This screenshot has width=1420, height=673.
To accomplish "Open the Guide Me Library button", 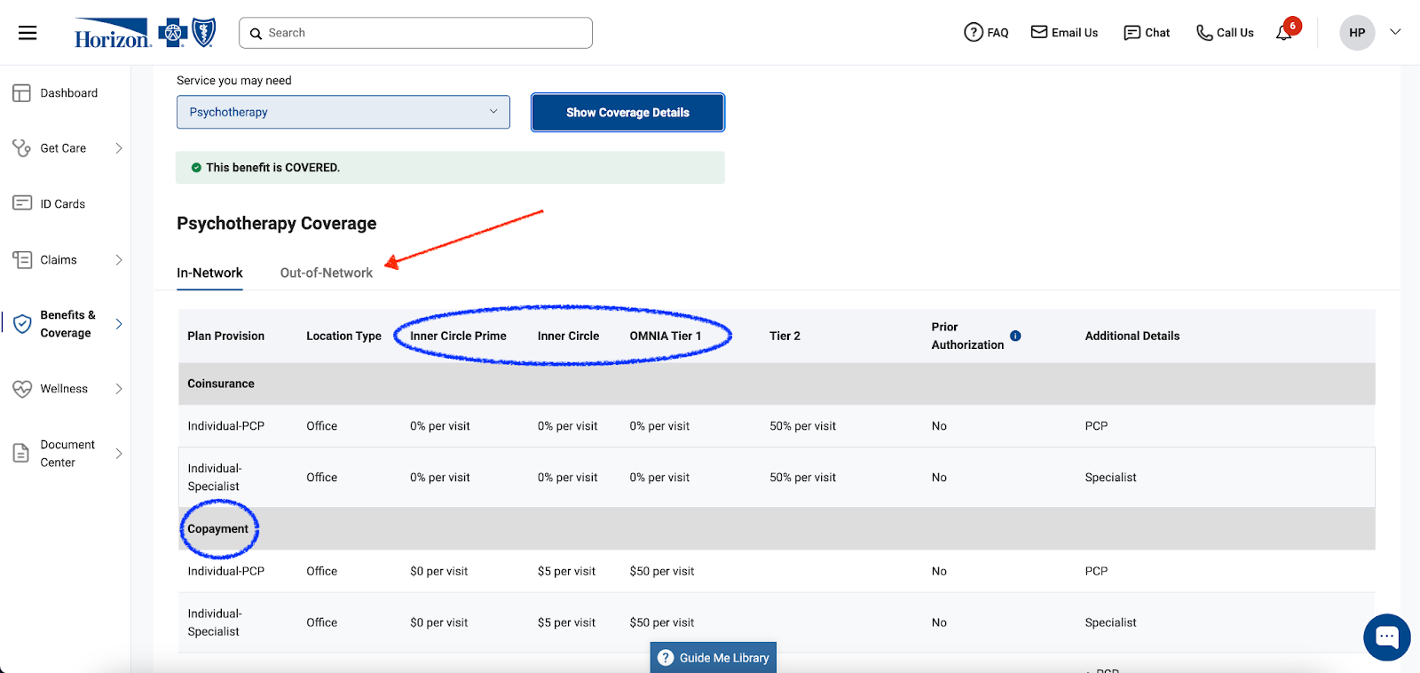I will 714,658.
